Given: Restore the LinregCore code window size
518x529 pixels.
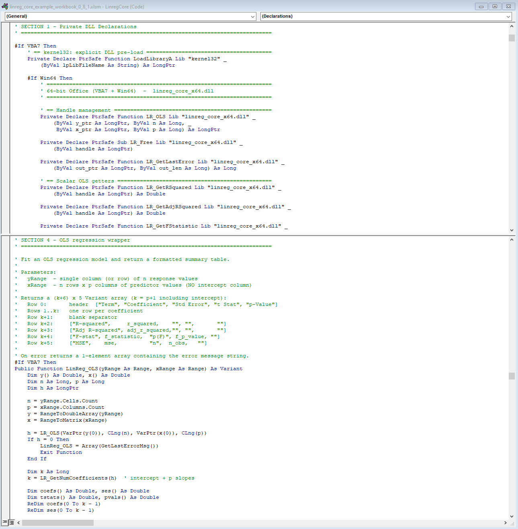Looking at the screenshot, I should click(495, 6).
